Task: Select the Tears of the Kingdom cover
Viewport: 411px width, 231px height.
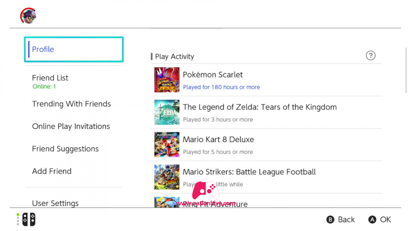Action: [167, 112]
